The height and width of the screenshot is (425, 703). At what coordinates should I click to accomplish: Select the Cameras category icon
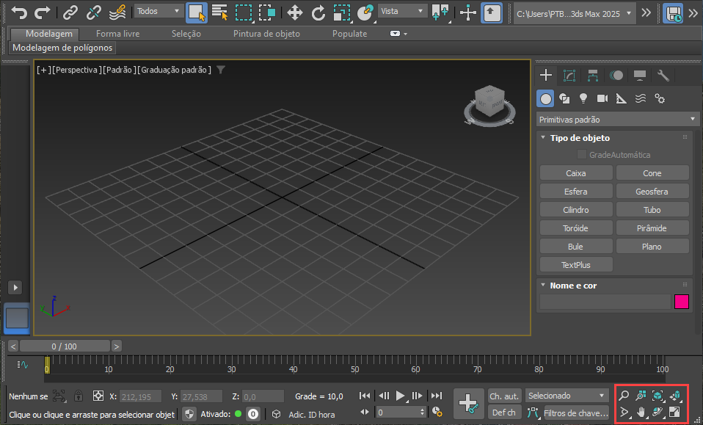(602, 98)
